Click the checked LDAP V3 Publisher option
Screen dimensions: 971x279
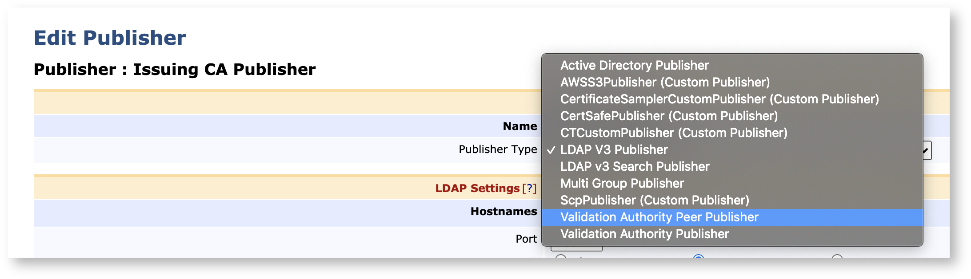[x=614, y=149]
